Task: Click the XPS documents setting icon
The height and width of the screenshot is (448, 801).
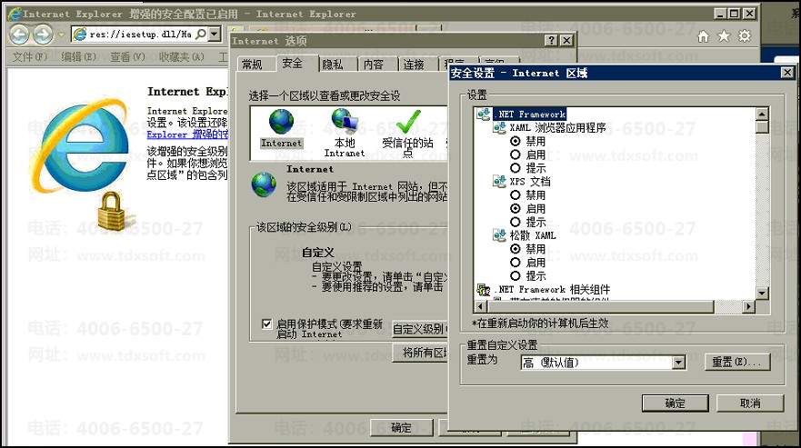Action: tap(499, 182)
